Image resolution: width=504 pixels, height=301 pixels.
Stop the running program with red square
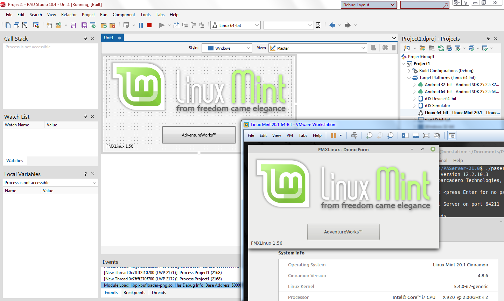[x=149, y=25]
